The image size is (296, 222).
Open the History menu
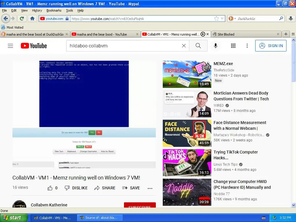click(x=37, y=10)
